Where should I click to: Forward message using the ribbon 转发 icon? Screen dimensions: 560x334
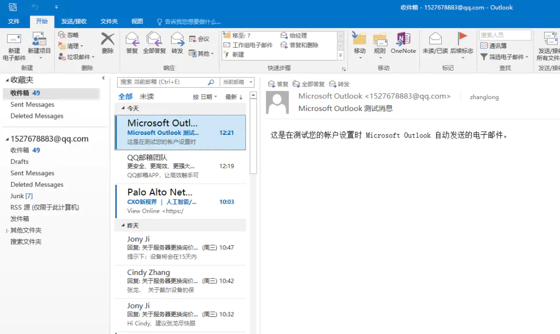[177, 43]
